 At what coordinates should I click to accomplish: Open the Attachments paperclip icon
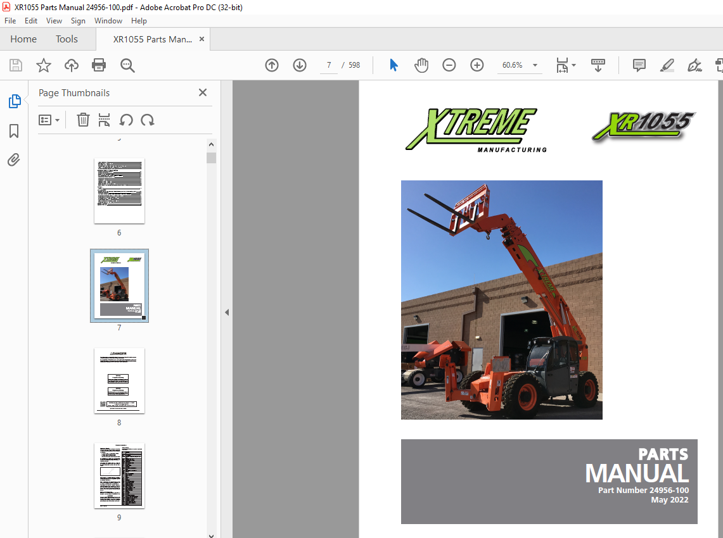14,160
